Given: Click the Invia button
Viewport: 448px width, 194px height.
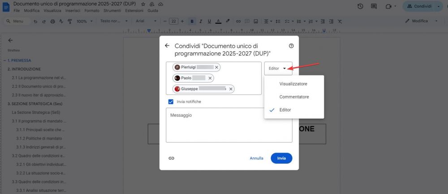Looking at the screenshot, I should (x=281, y=158).
